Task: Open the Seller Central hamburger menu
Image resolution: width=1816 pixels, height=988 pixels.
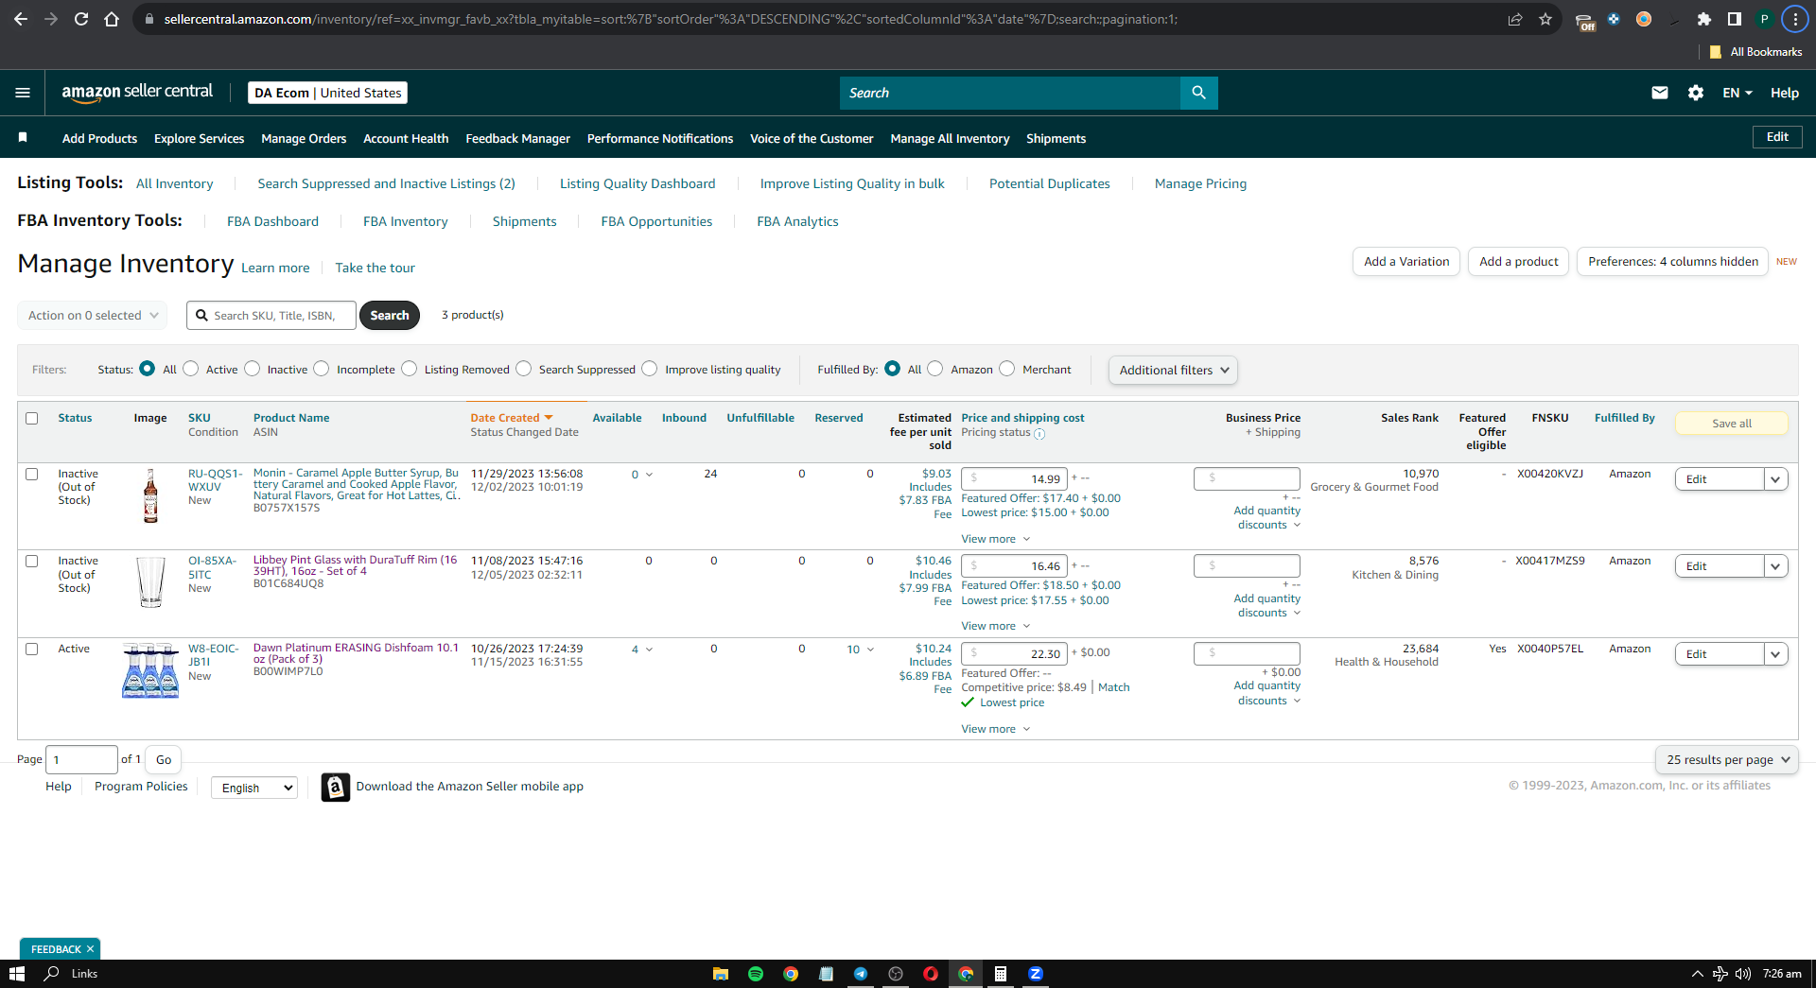Action: point(23,93)
